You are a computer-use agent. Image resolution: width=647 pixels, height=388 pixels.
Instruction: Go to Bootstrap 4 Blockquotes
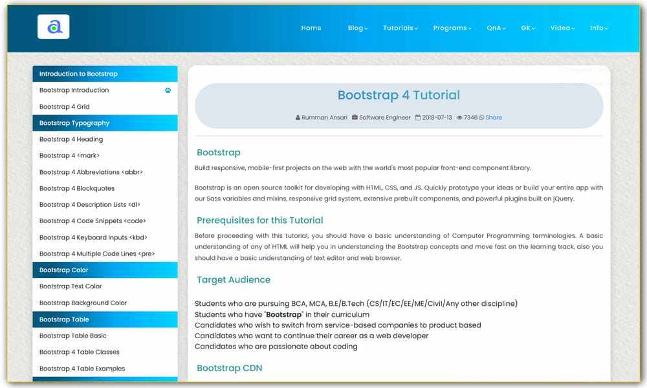(x=105, y=188)
